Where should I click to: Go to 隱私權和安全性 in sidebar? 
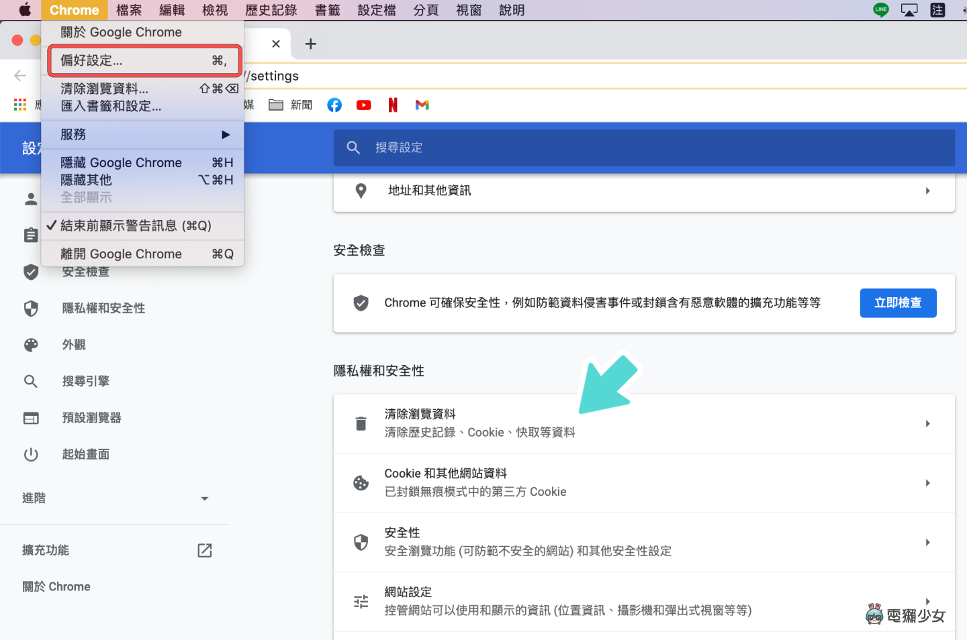pos(103,308)
